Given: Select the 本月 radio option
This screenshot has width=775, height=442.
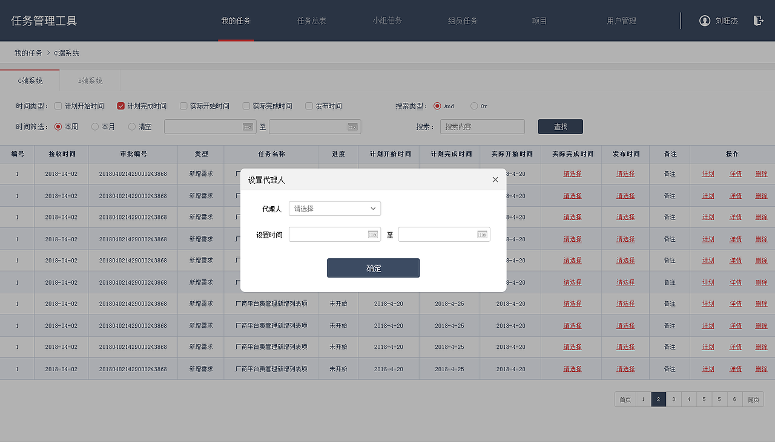Looking at the screenshot, I should click(x=95, y=126).
